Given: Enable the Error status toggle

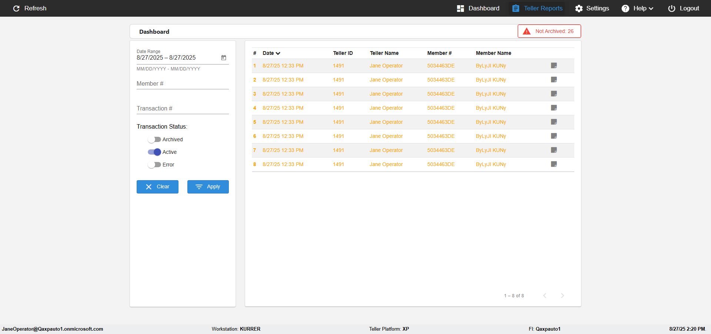Looking at the screenshot, I should (154, 165).
